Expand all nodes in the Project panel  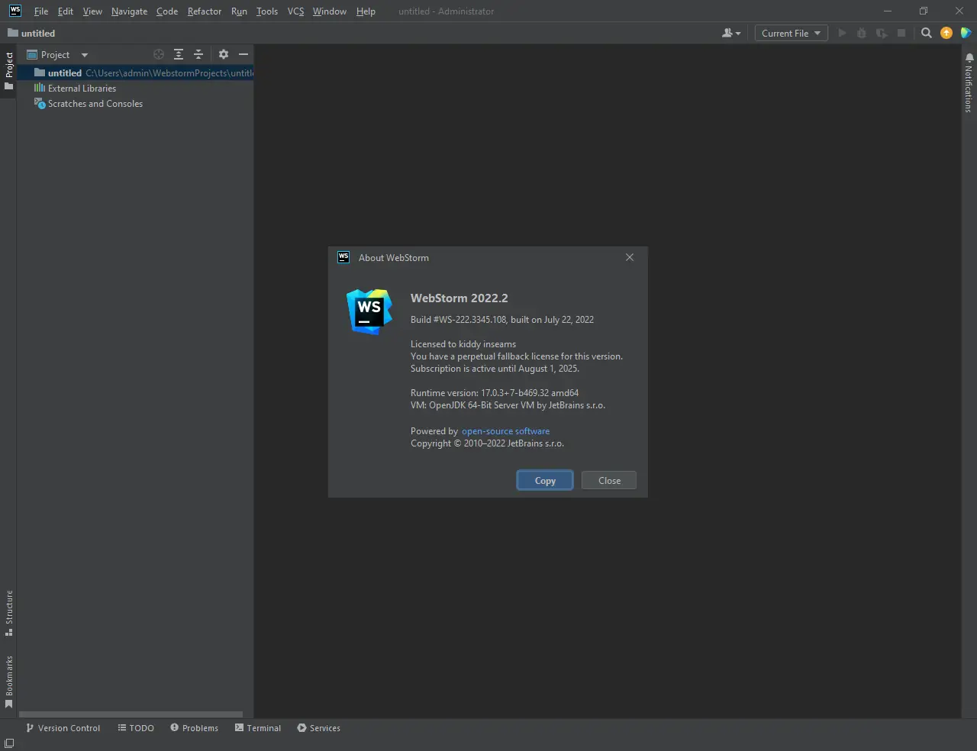pyautogui.click(x=179, y=54)
